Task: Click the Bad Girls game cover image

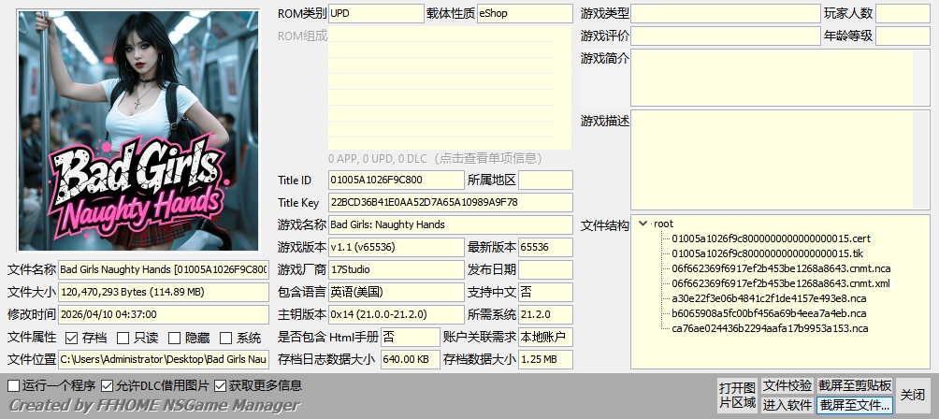Action: (x=138, y=131)
